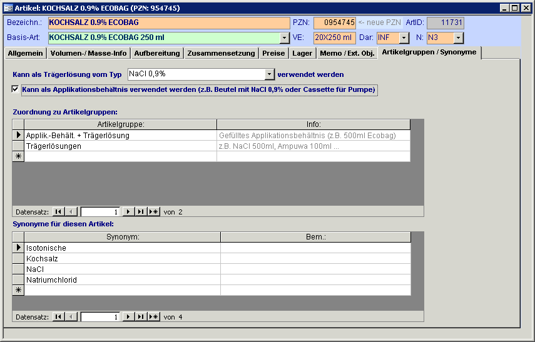Open the Trägerlösung Typ dropdown arrow
This screenshot has width=535, height=342.
click(x=270, y=74)
